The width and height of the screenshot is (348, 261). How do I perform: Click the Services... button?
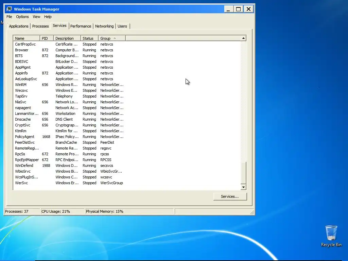click(230, 196)
